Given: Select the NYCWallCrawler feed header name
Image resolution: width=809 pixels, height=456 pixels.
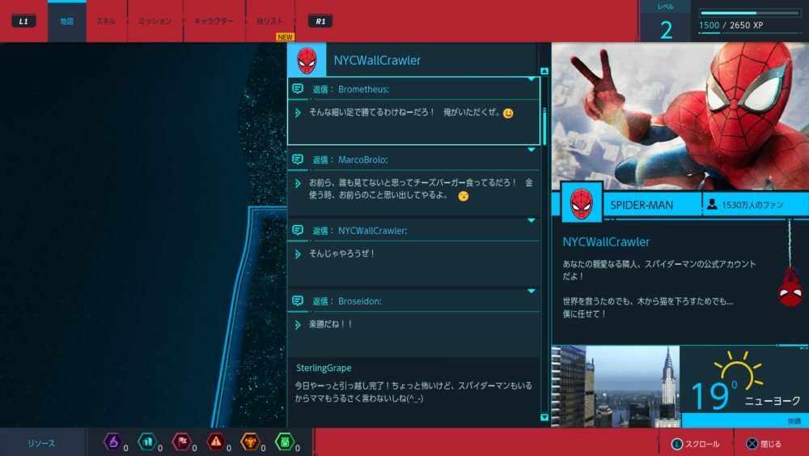Looking at the screenshot, I should point(377,61).
